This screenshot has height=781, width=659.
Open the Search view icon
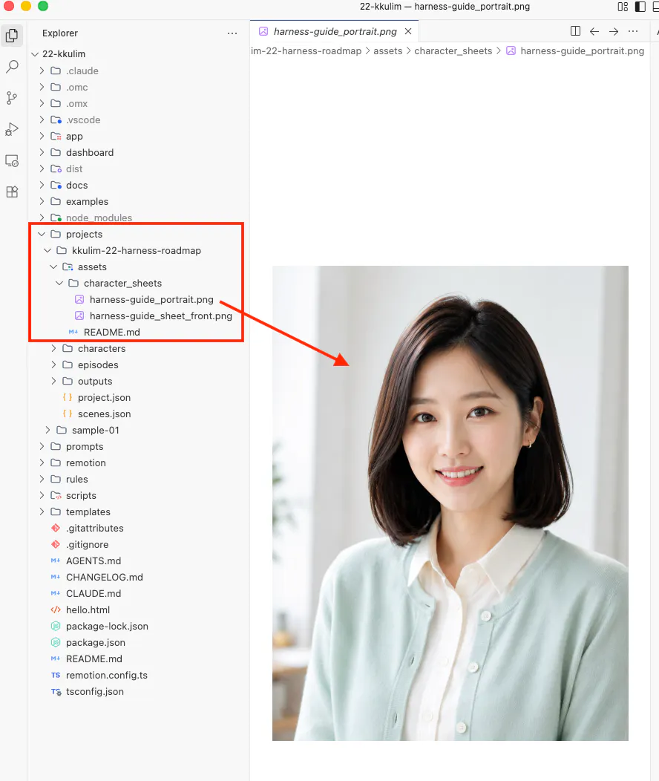coord(12,66)
